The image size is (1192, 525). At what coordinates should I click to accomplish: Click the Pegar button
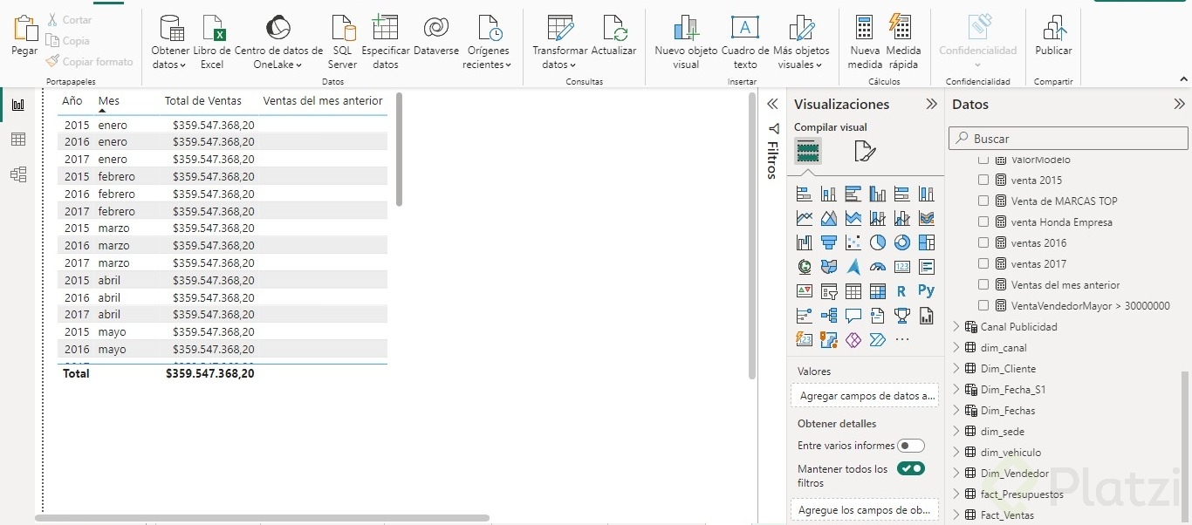tap(24, 36)
